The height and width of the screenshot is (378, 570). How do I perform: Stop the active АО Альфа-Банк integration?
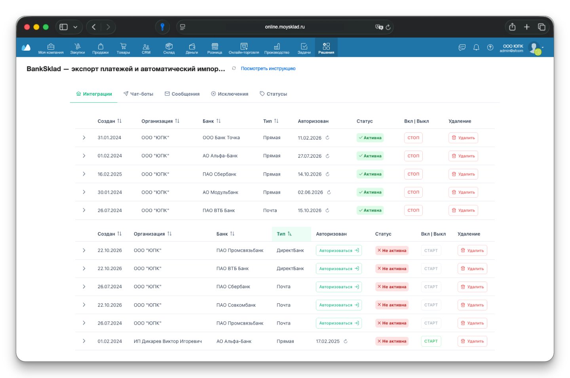413,156
